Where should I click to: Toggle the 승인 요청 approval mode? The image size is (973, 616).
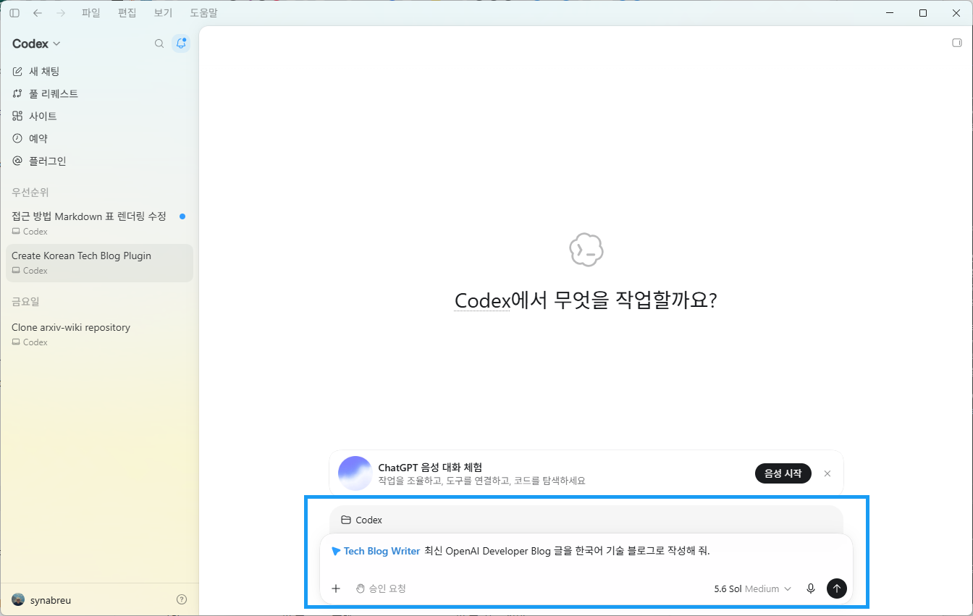point(381,588)
